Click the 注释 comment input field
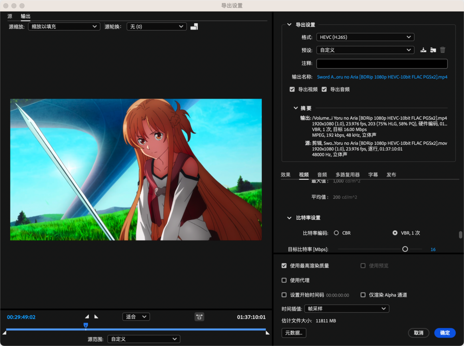 (382, 64)
